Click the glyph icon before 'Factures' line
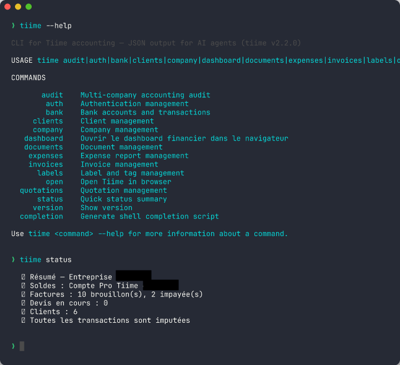 pos(23,294)
